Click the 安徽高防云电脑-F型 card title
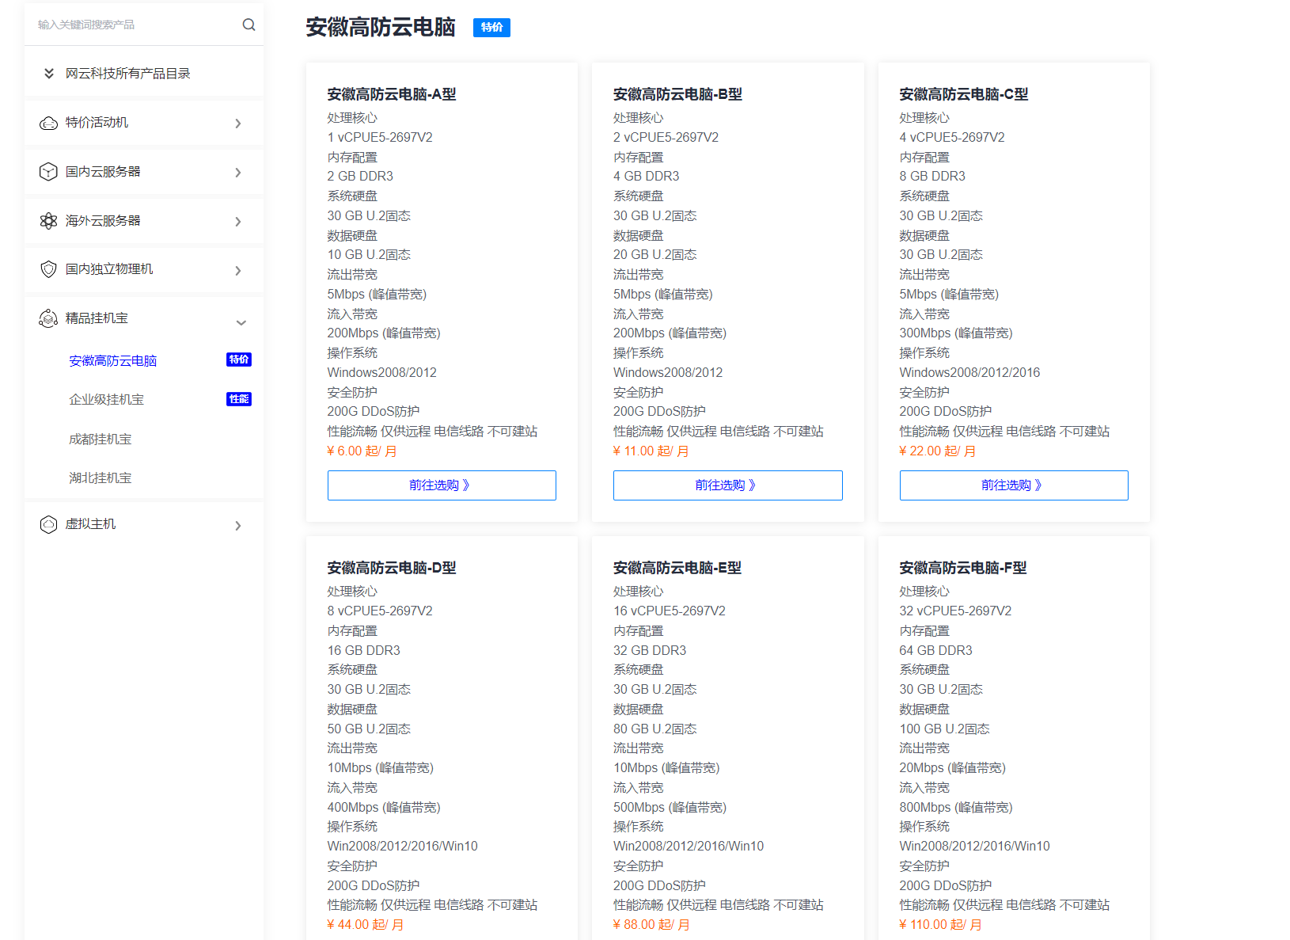The width and height of the screenshot is (1290, 940). click(963, 568)
